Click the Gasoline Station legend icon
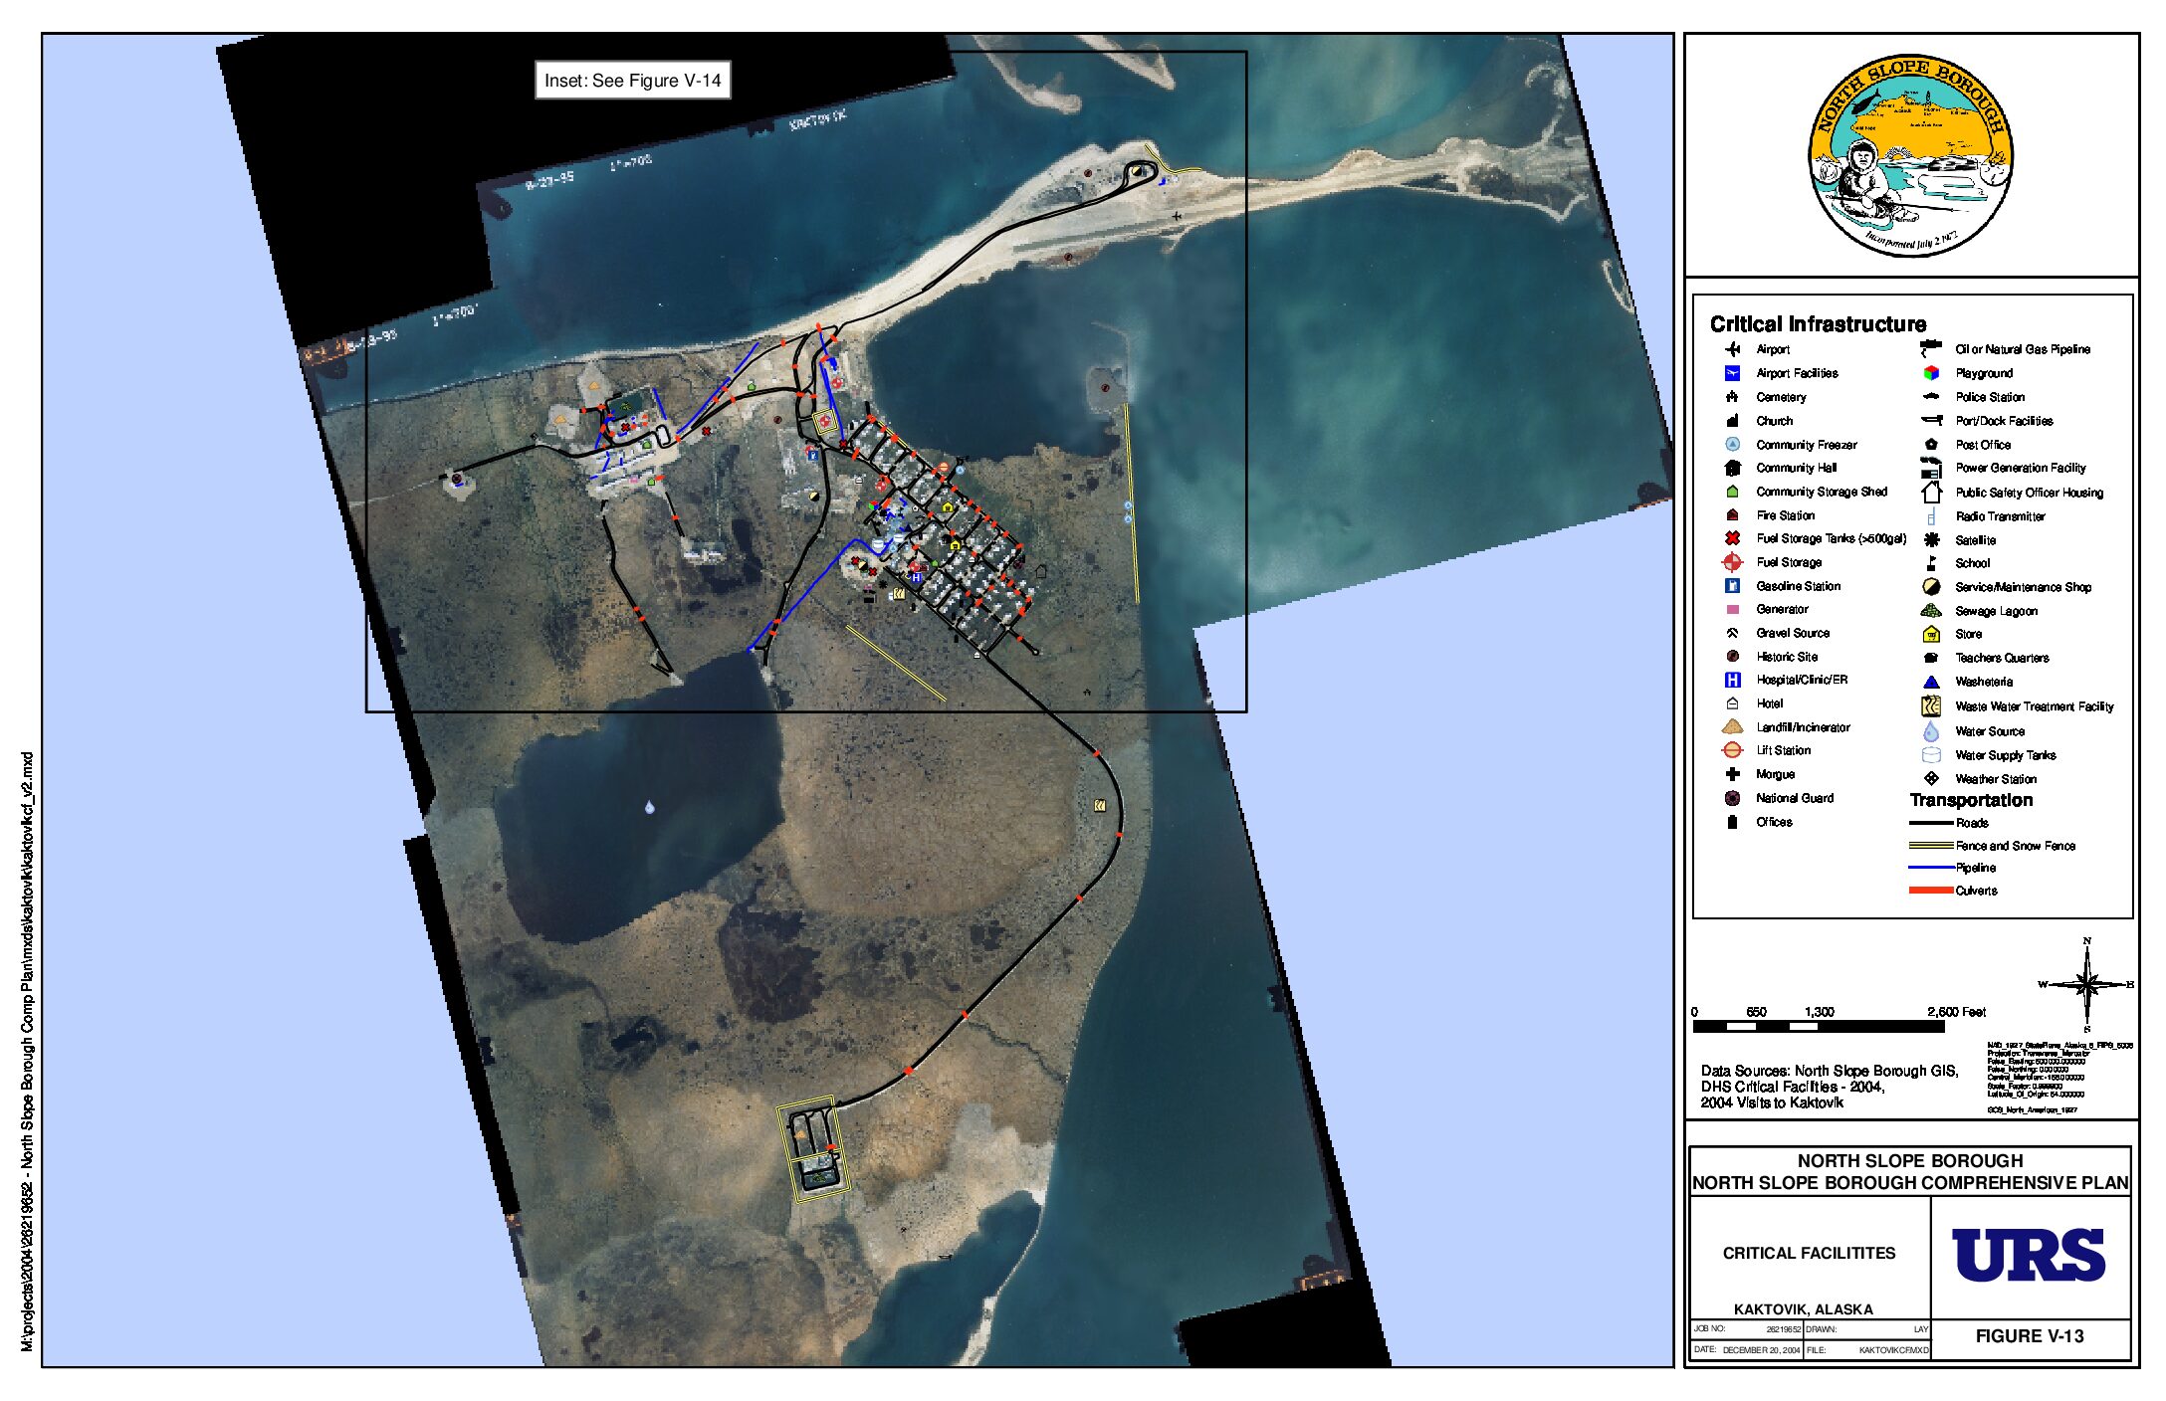 [x=1732, y=586]
